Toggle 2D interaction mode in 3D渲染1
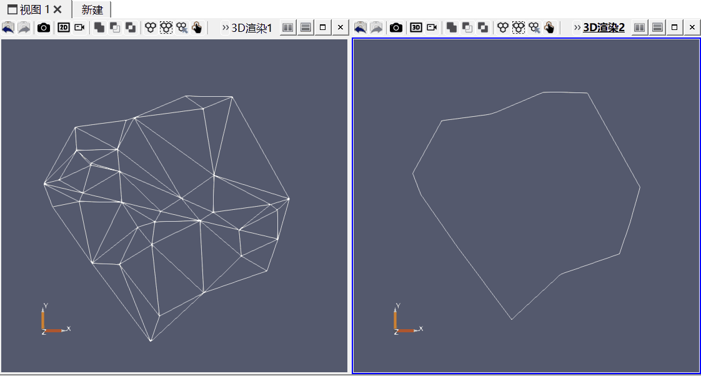 click(64, 27)
